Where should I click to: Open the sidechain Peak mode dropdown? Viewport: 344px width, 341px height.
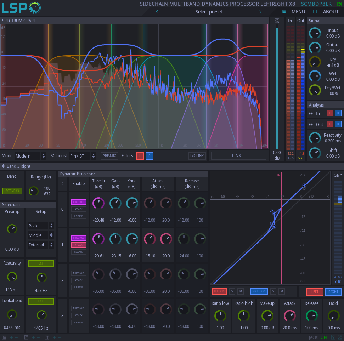(x=41, y=226)
